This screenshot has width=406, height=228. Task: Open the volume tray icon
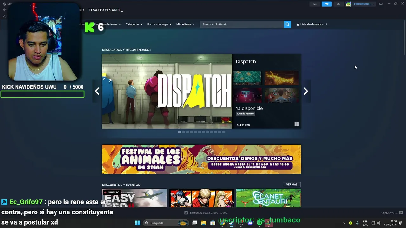378,223
